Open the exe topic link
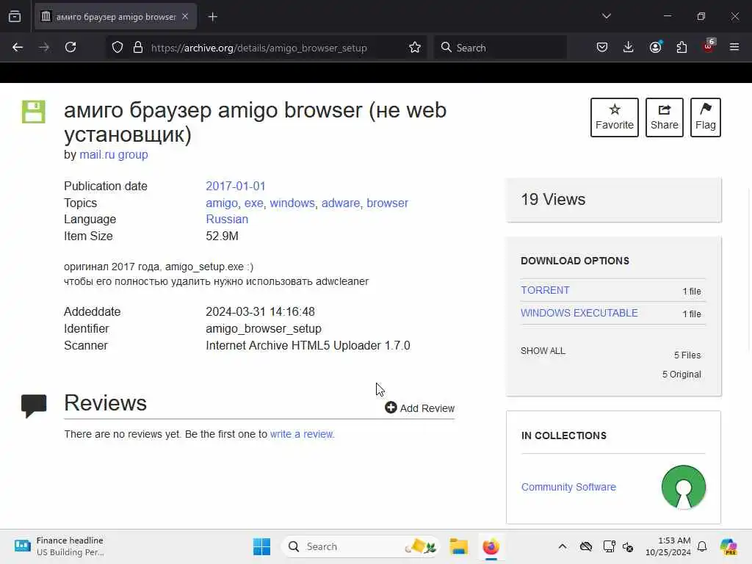The height and width of the screenshot is (564, 752). coord(253,203)
